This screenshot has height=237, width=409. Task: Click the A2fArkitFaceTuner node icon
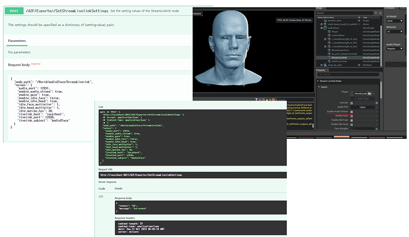tap(329, 61)
